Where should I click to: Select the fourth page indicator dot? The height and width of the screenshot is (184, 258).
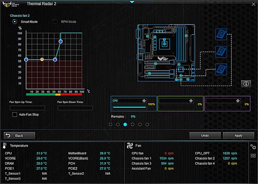coord(132,125)
